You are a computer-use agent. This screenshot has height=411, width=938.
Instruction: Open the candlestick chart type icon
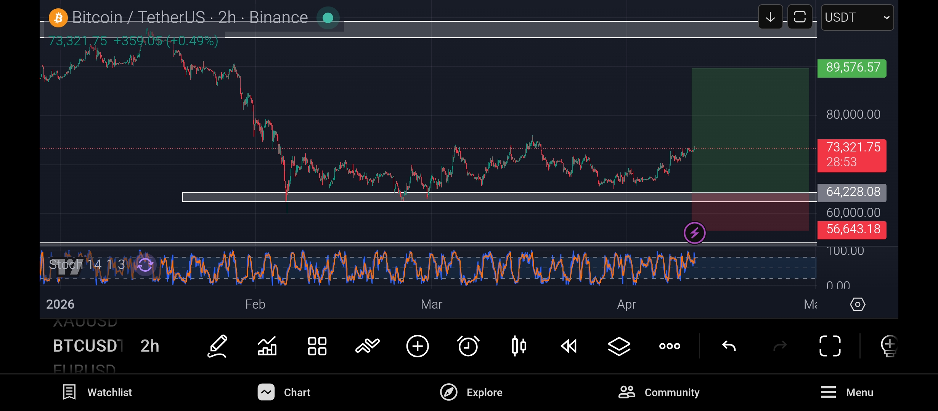519,346
